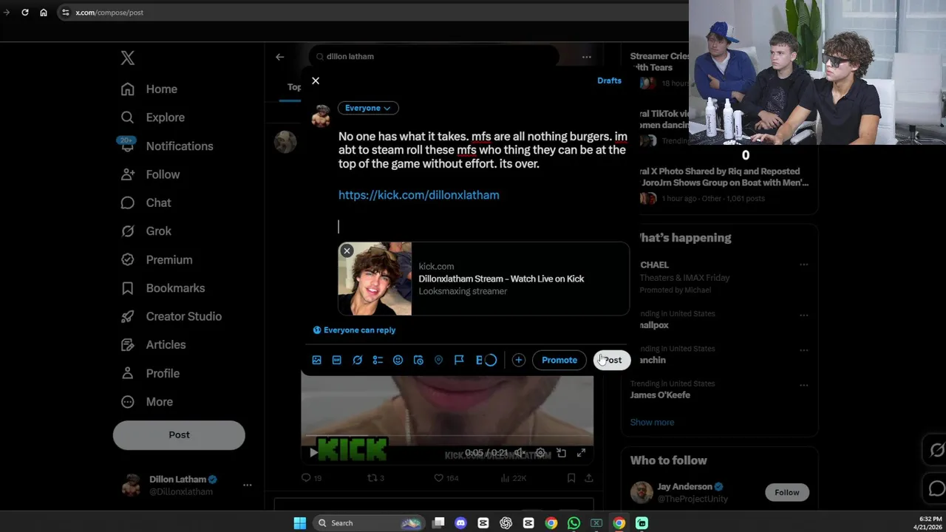The height and width of the screenshot is (532, 946).
Task: Open Drafts in compose dialog
Action: [x=609, y=81]
